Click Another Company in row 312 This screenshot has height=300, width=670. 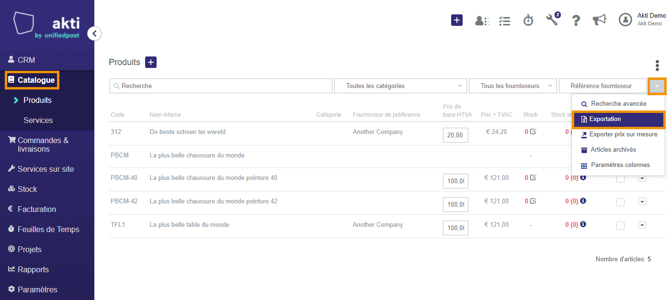[x=378, y=132]
